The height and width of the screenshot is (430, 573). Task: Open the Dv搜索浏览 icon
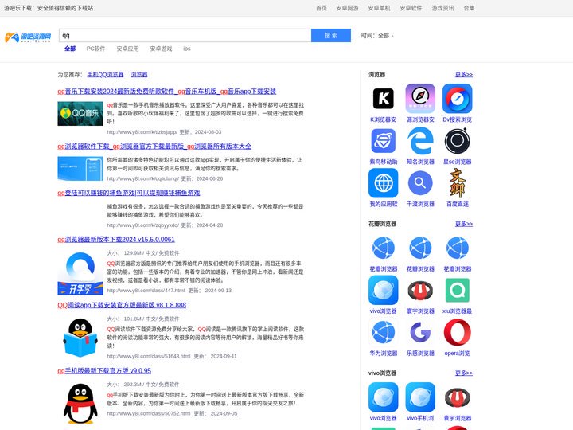(457, 99)
